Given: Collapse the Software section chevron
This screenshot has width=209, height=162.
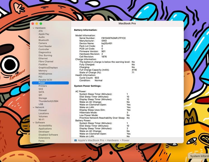Looking at the screenshot, I should [x=34, y=123].
